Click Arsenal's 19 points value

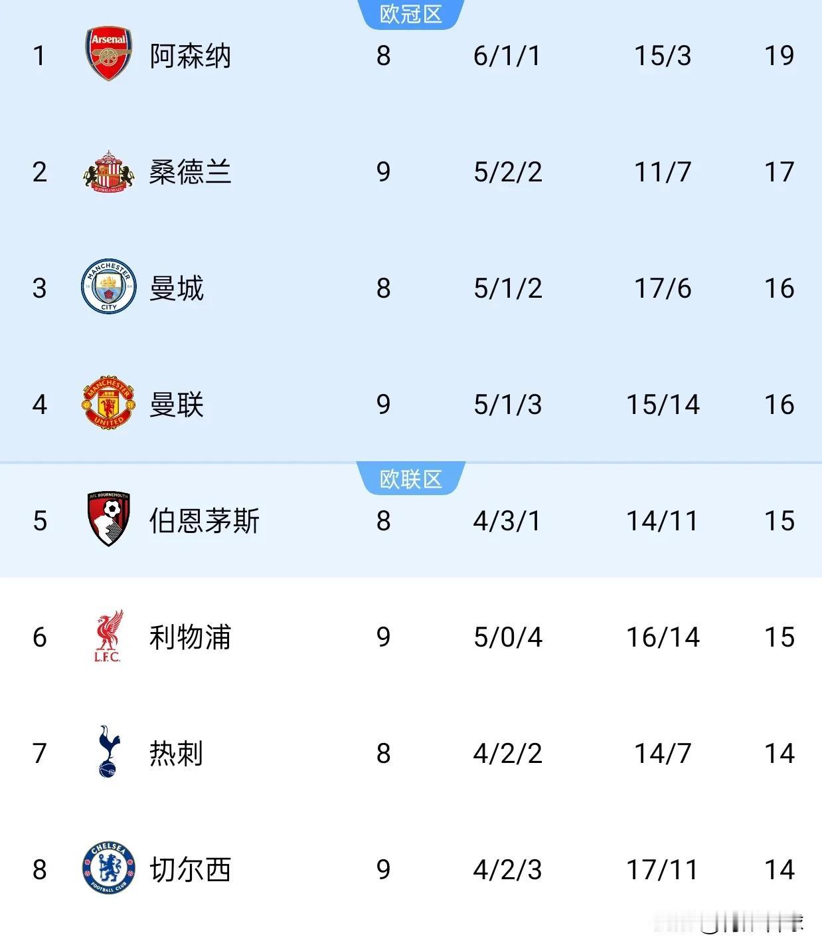(779, 56)
